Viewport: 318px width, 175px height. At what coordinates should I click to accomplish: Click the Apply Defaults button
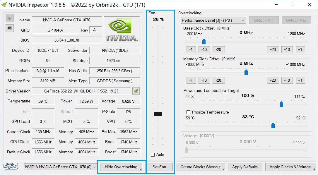pyautogui.click(x=245, y=167)
